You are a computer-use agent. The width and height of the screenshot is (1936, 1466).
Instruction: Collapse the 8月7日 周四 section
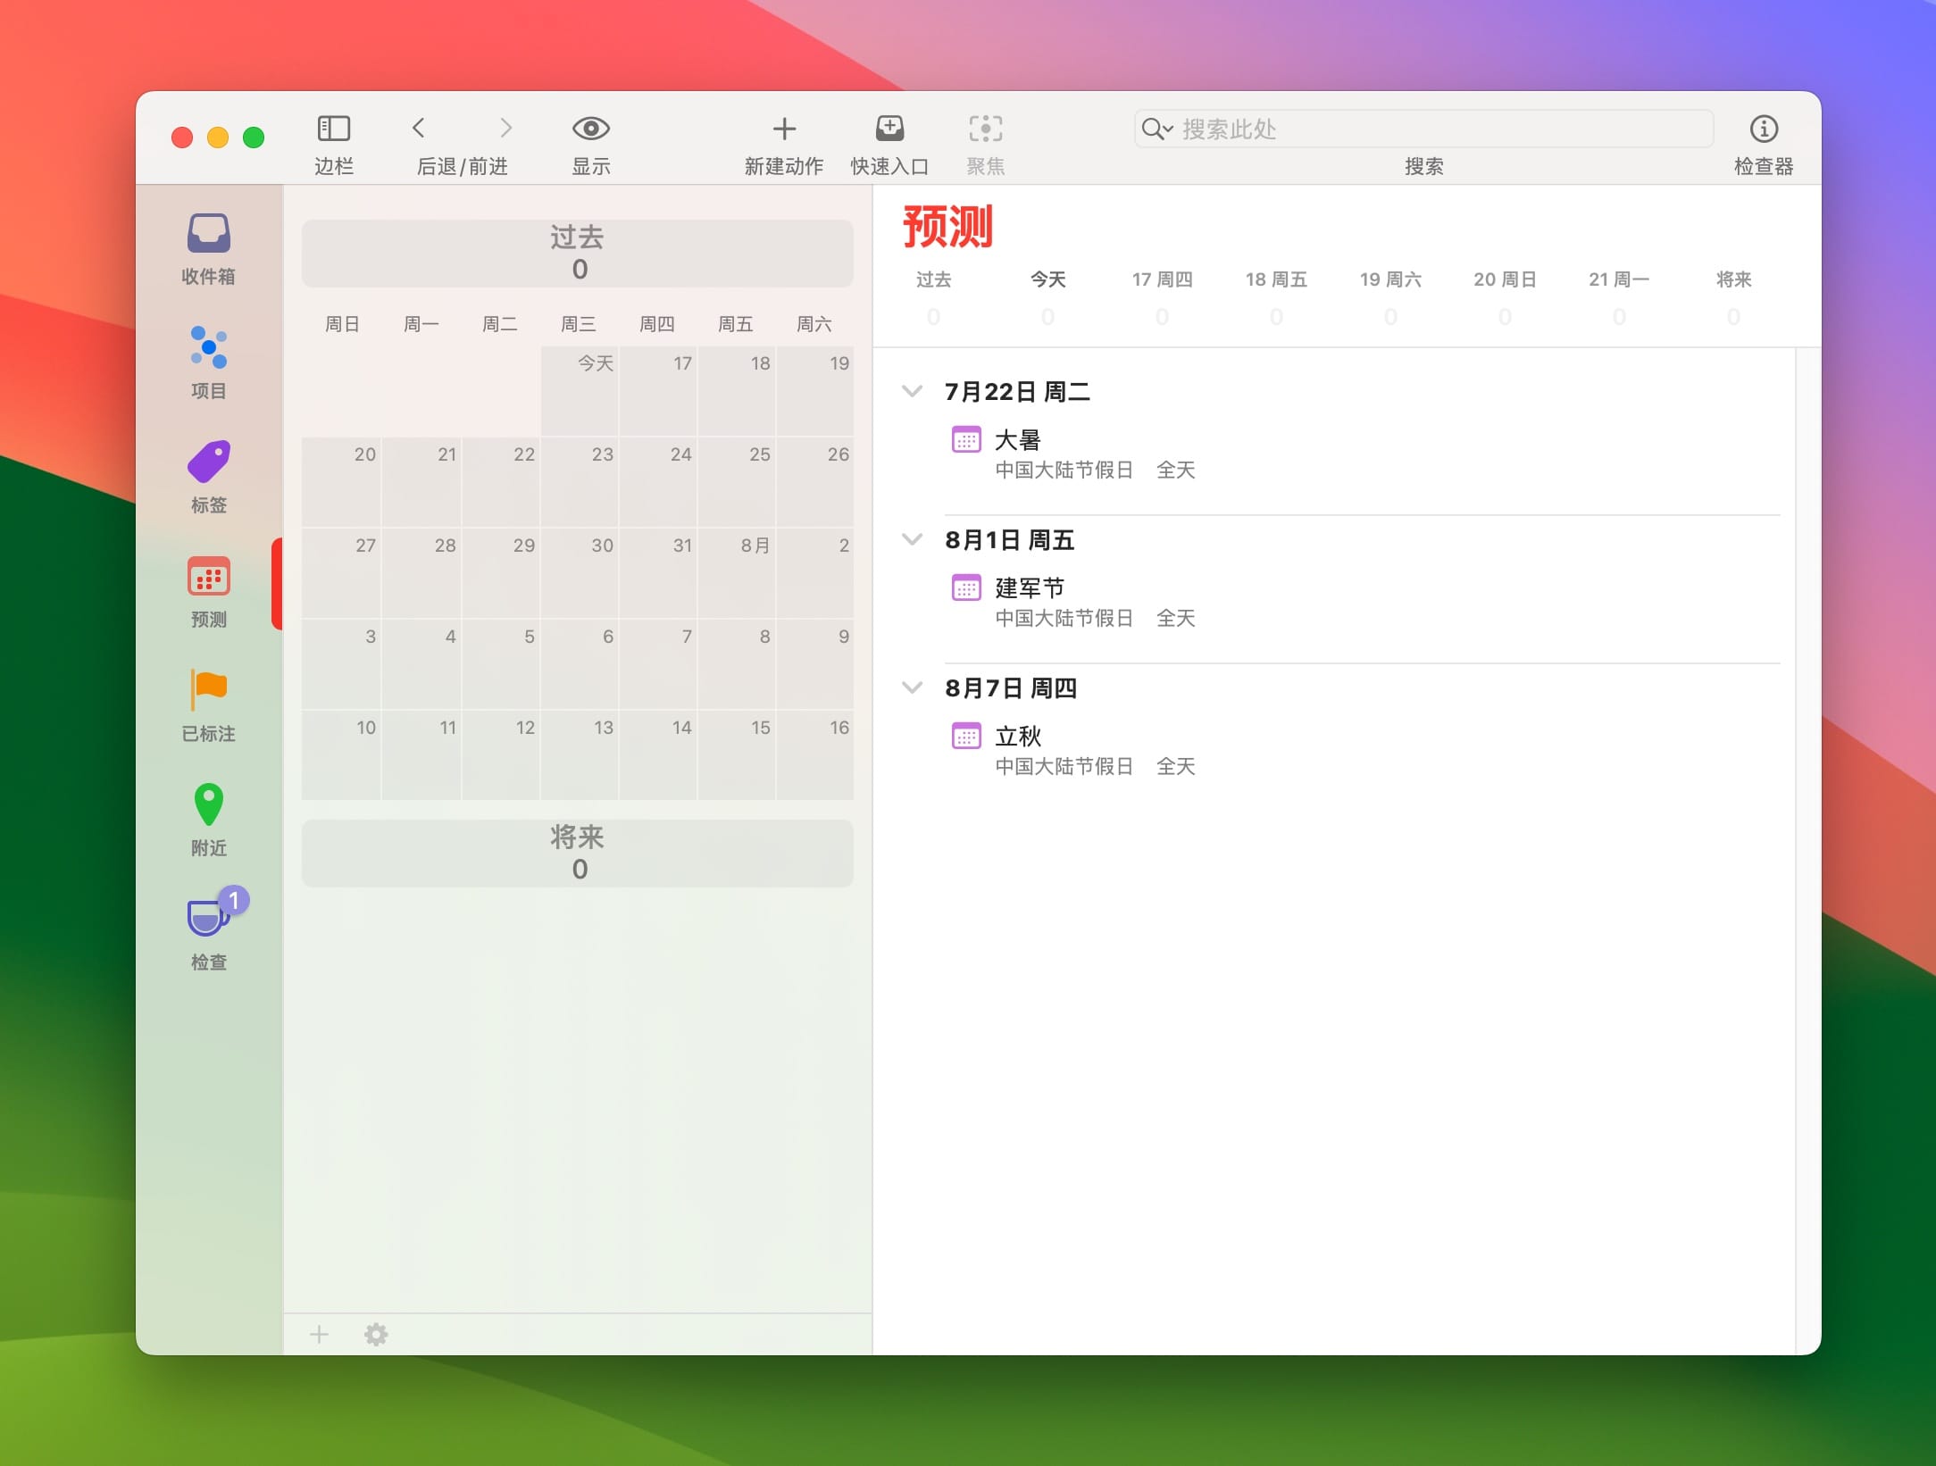coord(912,688)
